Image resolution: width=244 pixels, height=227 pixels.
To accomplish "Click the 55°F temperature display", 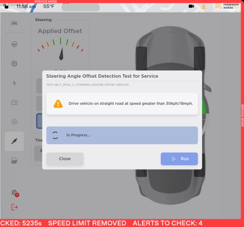I will click(48, 7).
